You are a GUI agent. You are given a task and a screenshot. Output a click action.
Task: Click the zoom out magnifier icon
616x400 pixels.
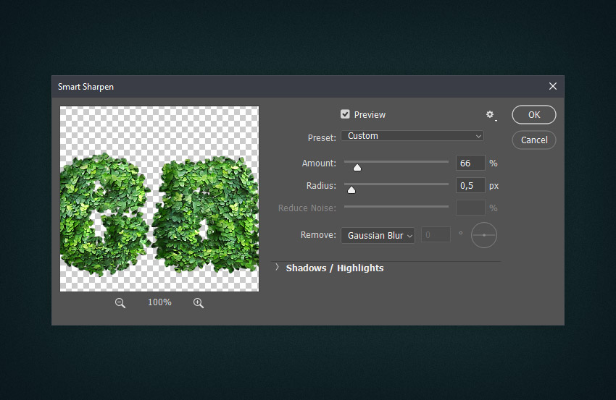coord(120,303)
